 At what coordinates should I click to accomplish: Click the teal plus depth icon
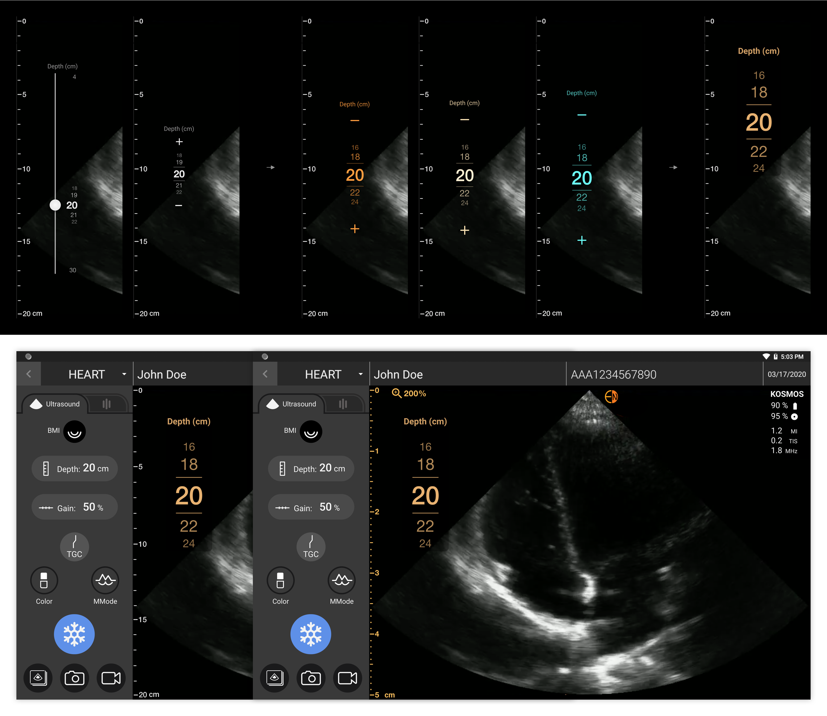point(582,240)
